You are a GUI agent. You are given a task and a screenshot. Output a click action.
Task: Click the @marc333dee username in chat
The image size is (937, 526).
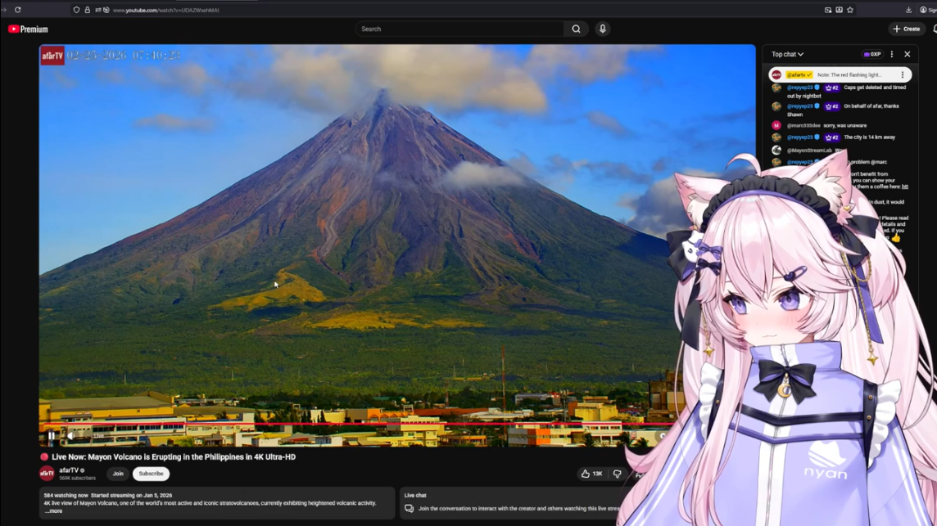pyautogui.click(x=803, y=126)
